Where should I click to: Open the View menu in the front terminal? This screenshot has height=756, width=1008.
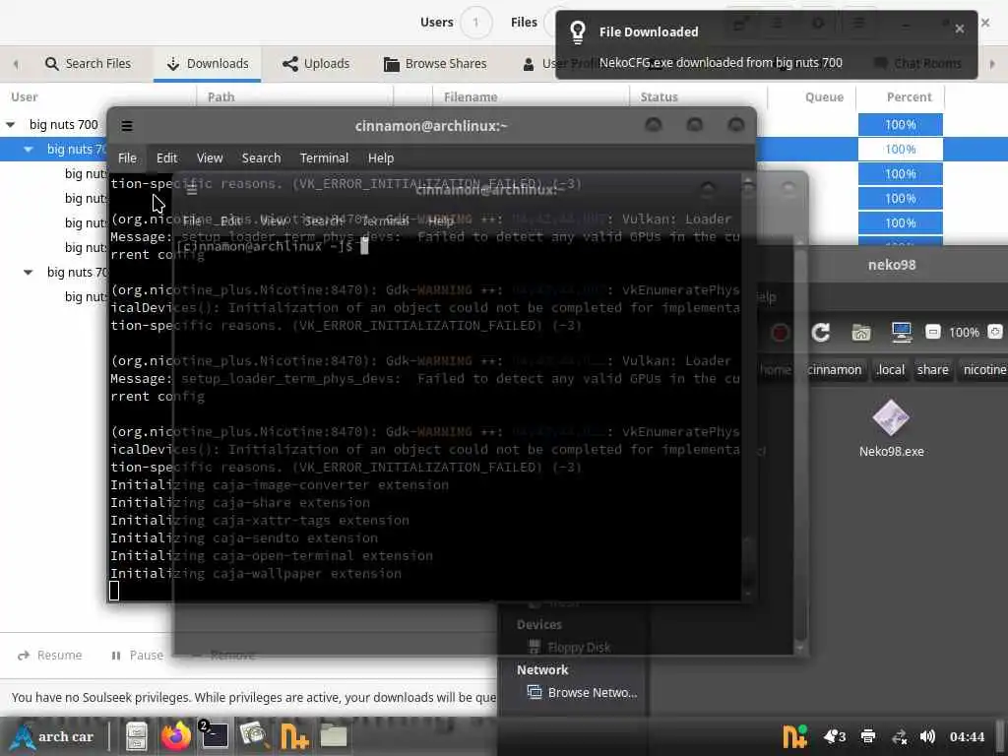click(x=210, y=158)
